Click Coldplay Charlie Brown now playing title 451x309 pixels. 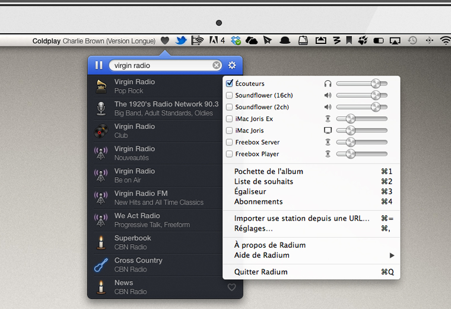94,41
